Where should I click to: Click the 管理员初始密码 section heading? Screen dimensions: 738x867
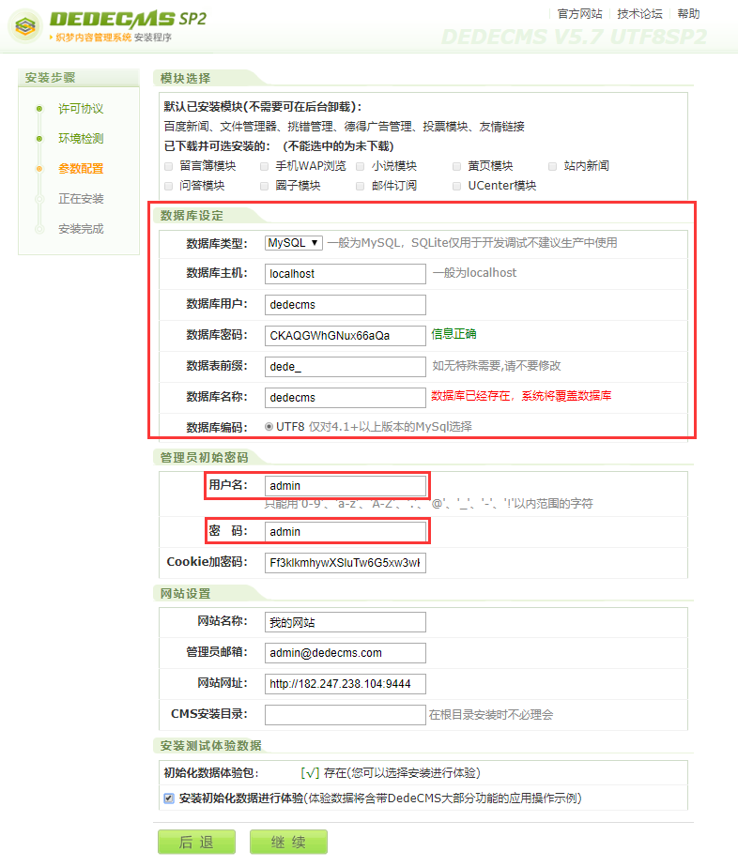point(204,458)
